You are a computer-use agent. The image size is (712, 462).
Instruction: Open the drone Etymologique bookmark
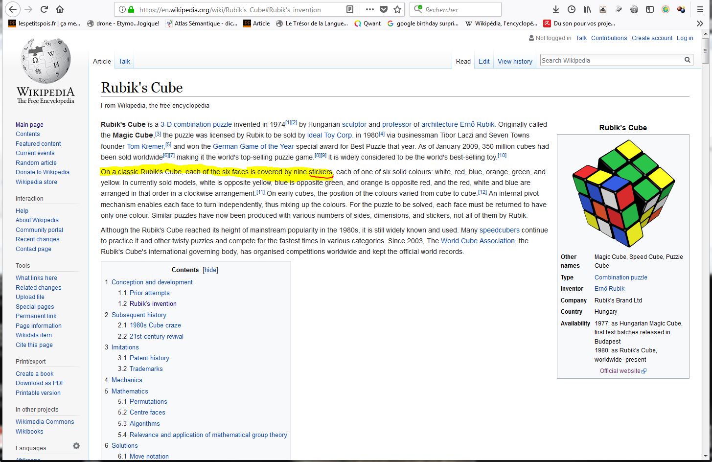tap(123, 23)
